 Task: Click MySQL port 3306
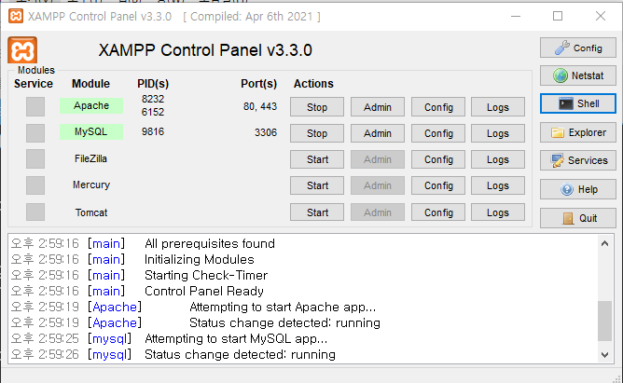coord(266,132)
